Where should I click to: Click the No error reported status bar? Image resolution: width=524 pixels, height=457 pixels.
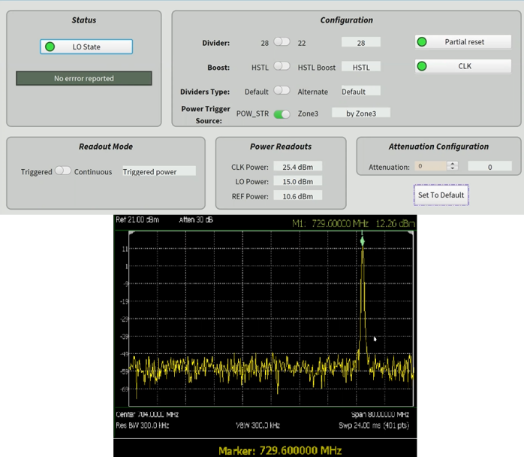coord(84,78)
